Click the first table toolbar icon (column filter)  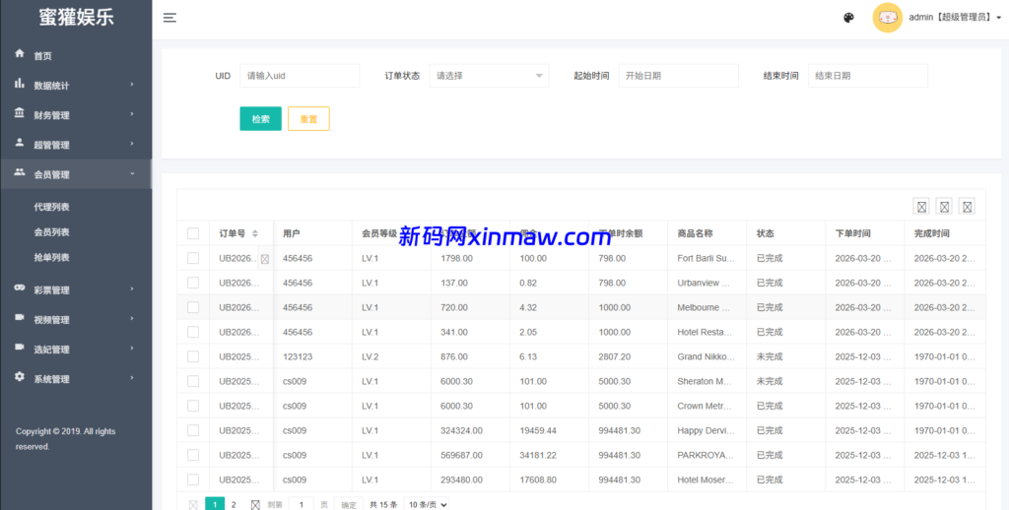point(921,207)
